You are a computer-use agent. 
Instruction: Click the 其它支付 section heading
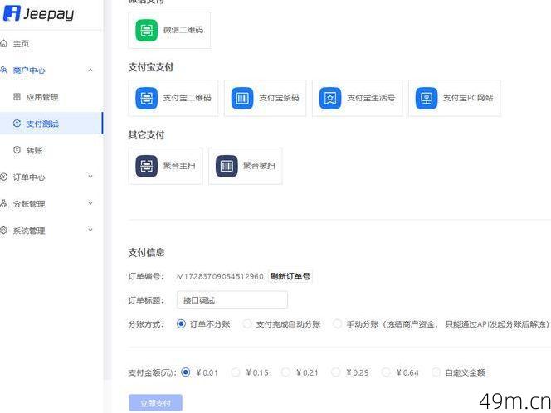click(x=147, y=135)
